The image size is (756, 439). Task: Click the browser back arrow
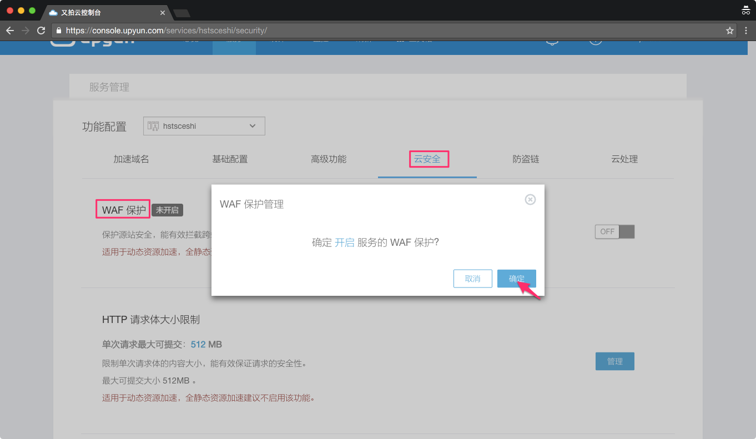(10, 31)
